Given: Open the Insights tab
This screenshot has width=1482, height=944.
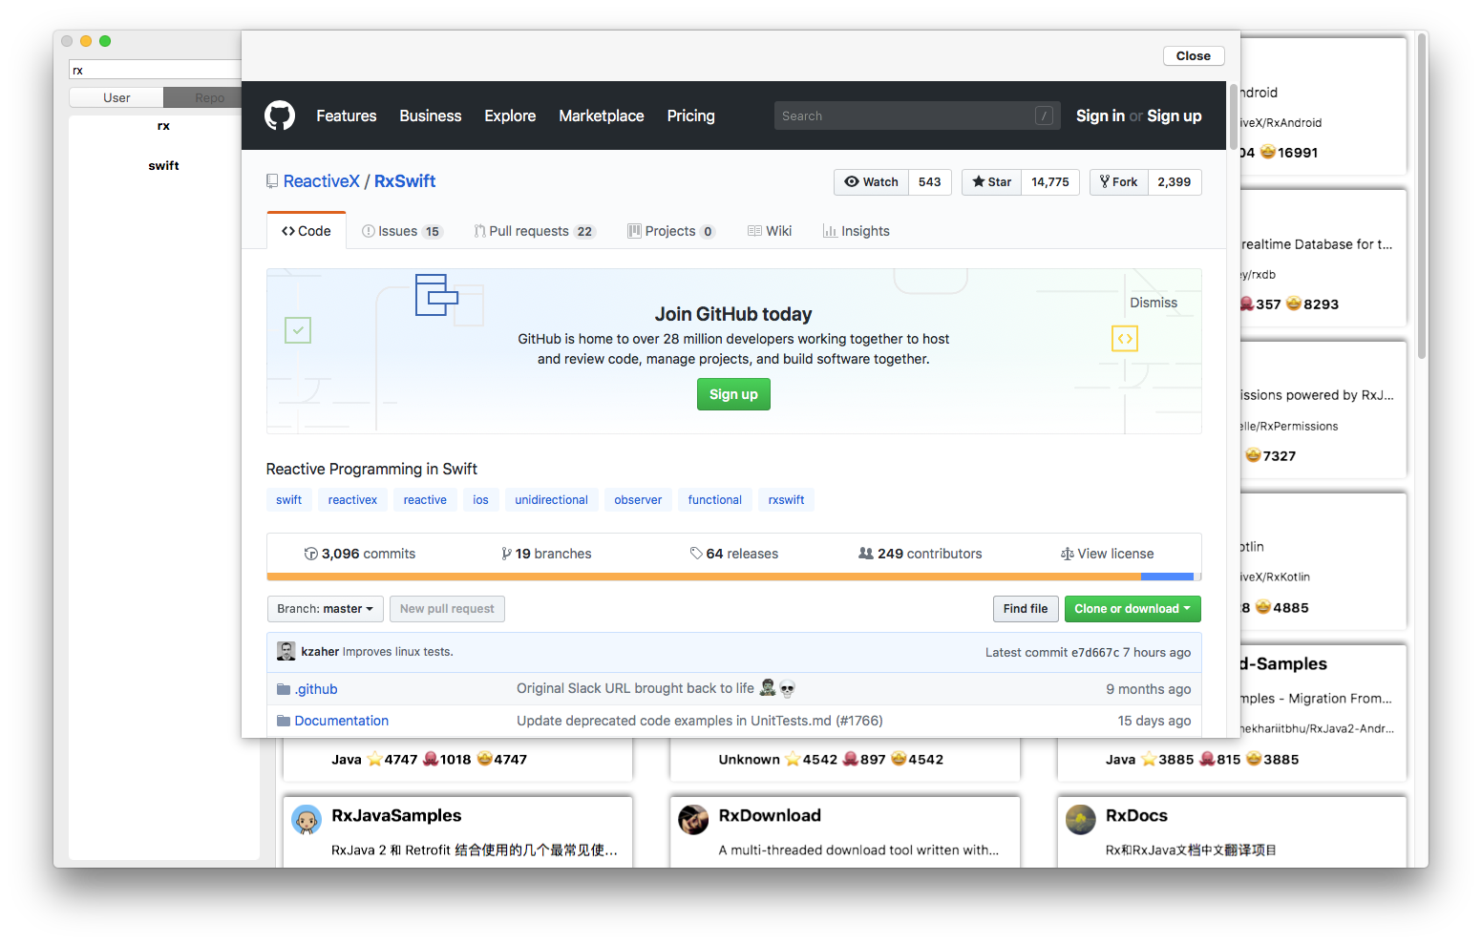Looking at the screenshot, I should click(857, 231).
